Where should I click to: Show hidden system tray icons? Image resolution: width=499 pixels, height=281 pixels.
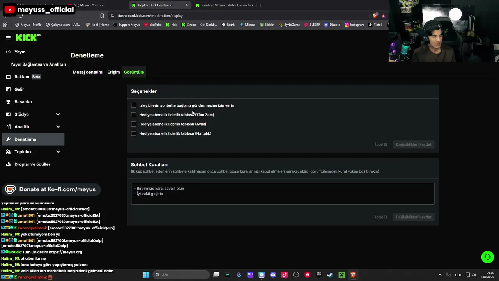440,275
